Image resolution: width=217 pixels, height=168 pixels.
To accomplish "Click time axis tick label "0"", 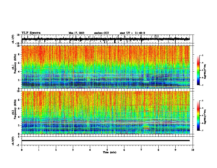I will coord(22,150).
